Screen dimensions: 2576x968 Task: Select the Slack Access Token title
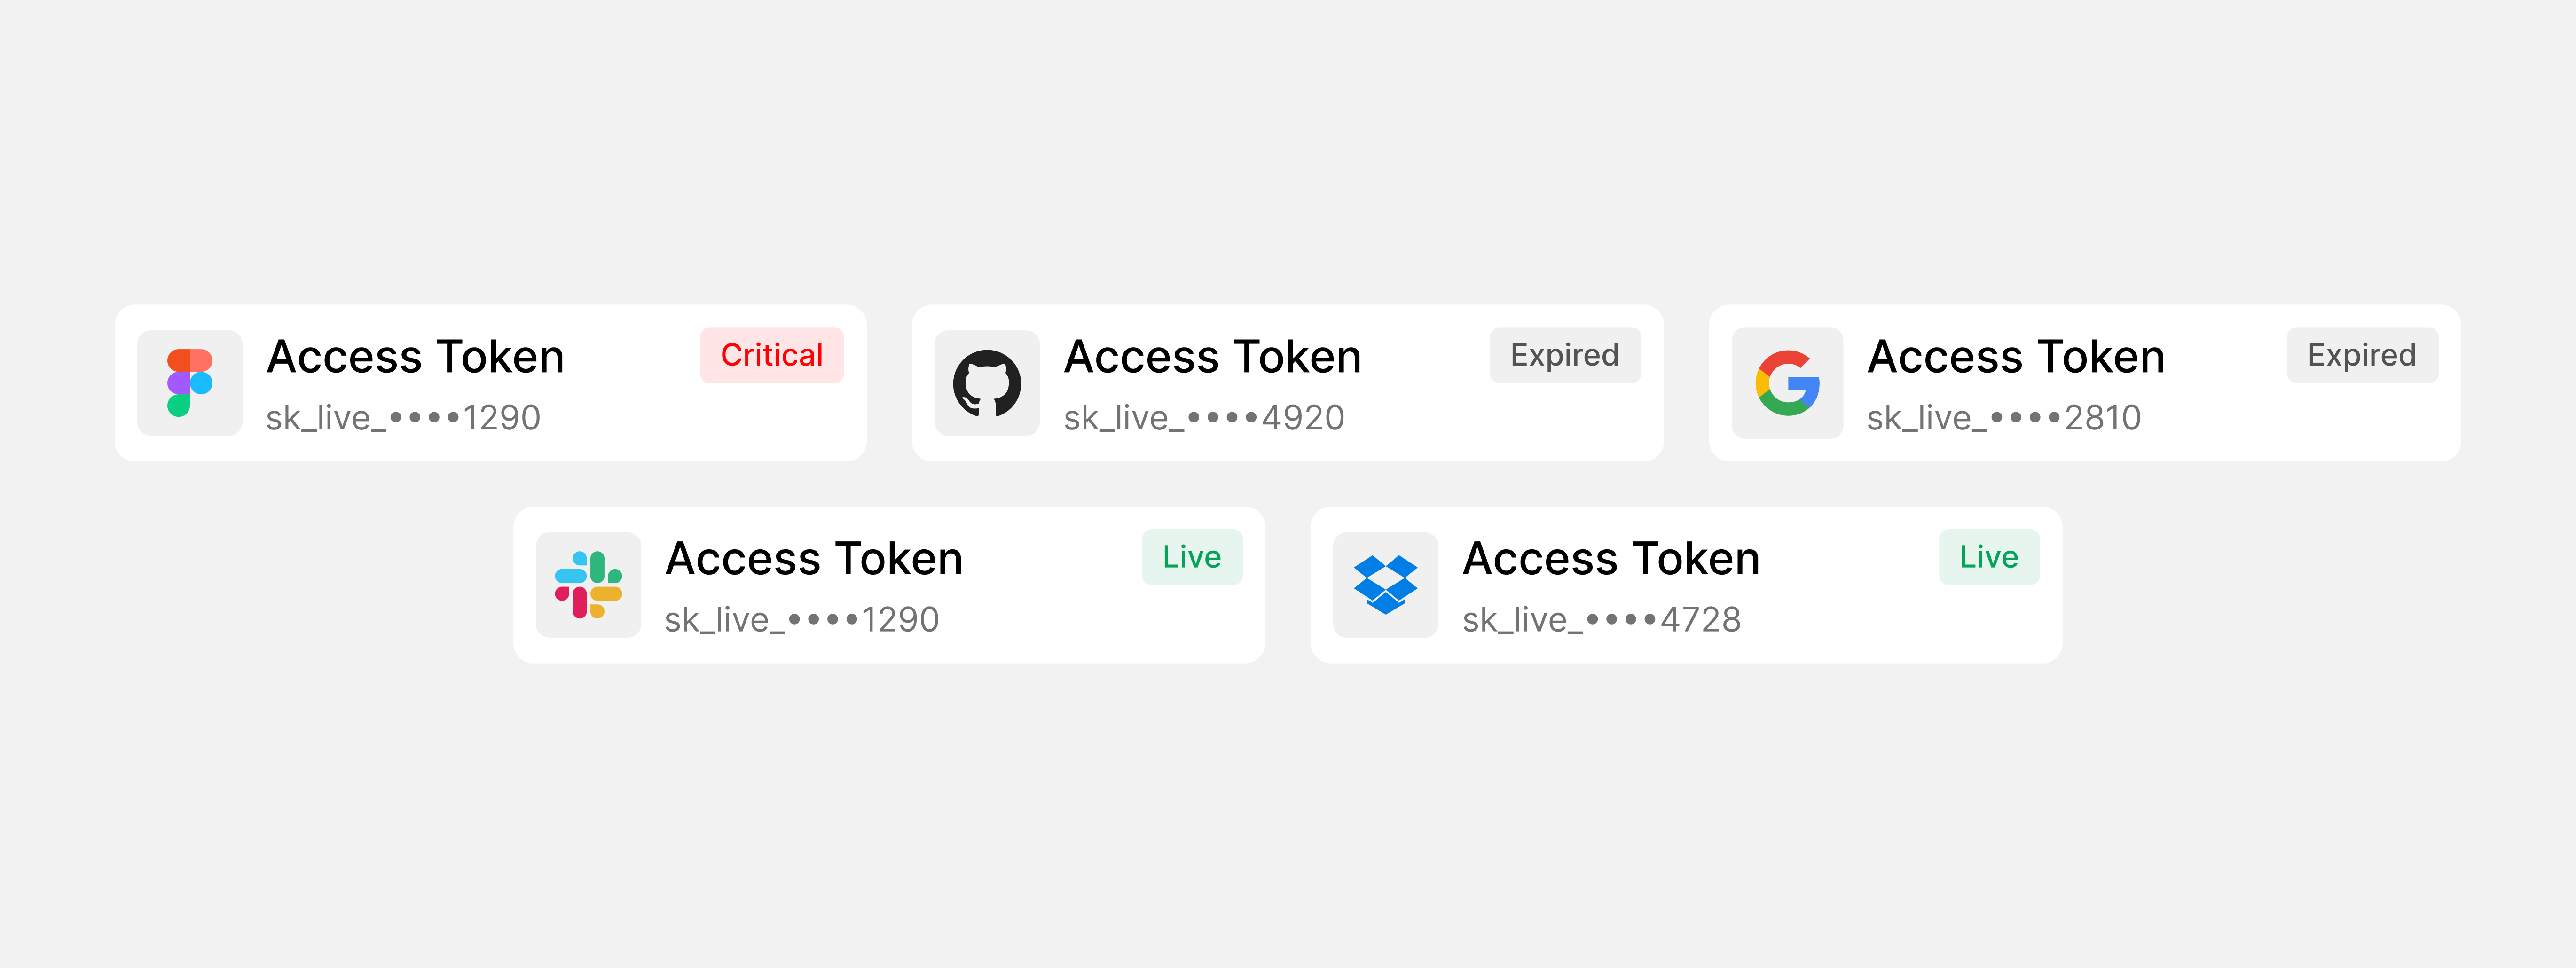pos(814,559)
